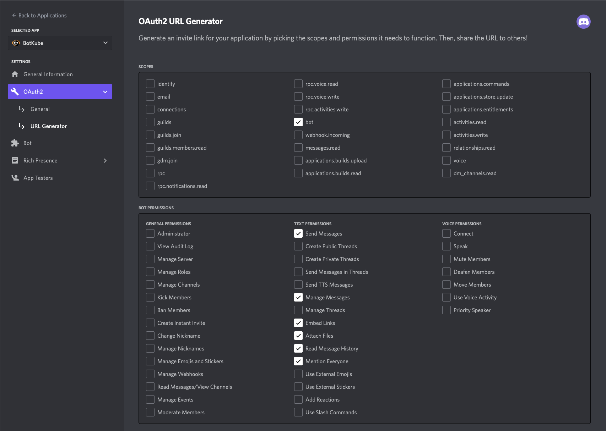
Task: Switch to the General OAuth2 page
Action: coord(40,109)
